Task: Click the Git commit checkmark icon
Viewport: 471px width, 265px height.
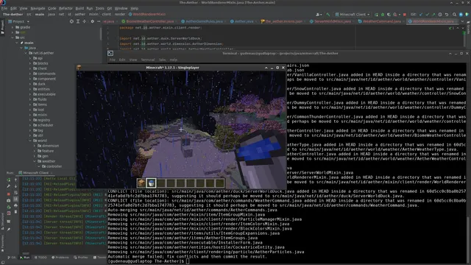Action: (427, 15)
